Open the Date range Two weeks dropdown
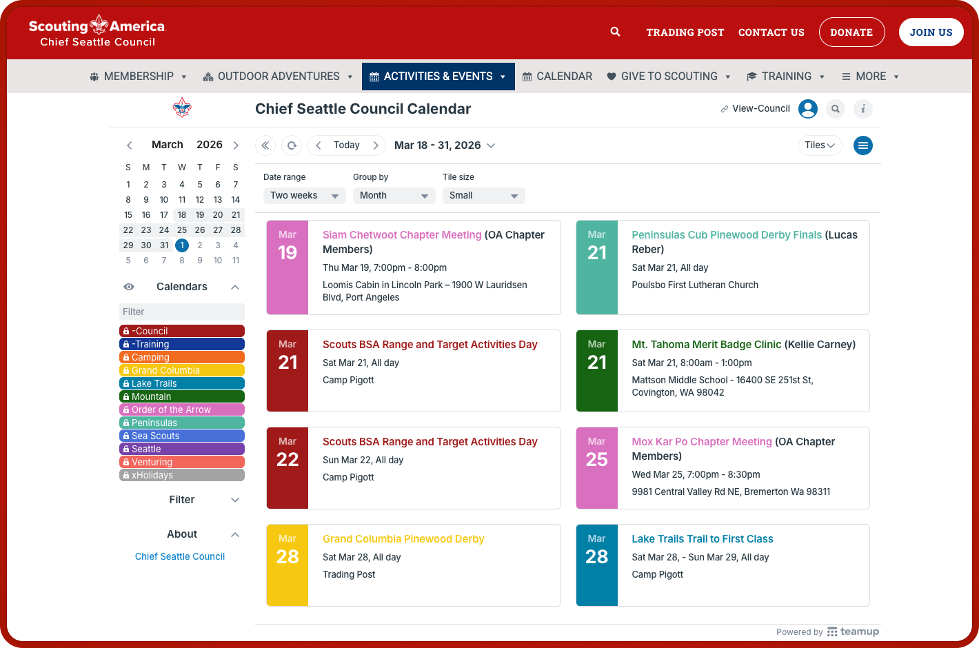979x648 pixels. tap(304, 196)
